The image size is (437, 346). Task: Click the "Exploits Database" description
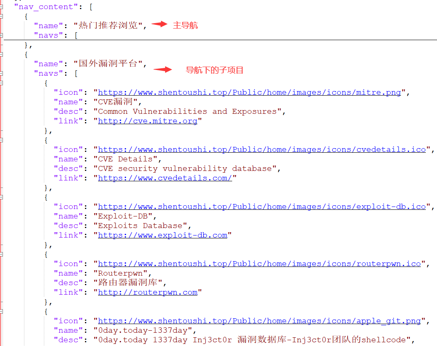pos(140,226)
